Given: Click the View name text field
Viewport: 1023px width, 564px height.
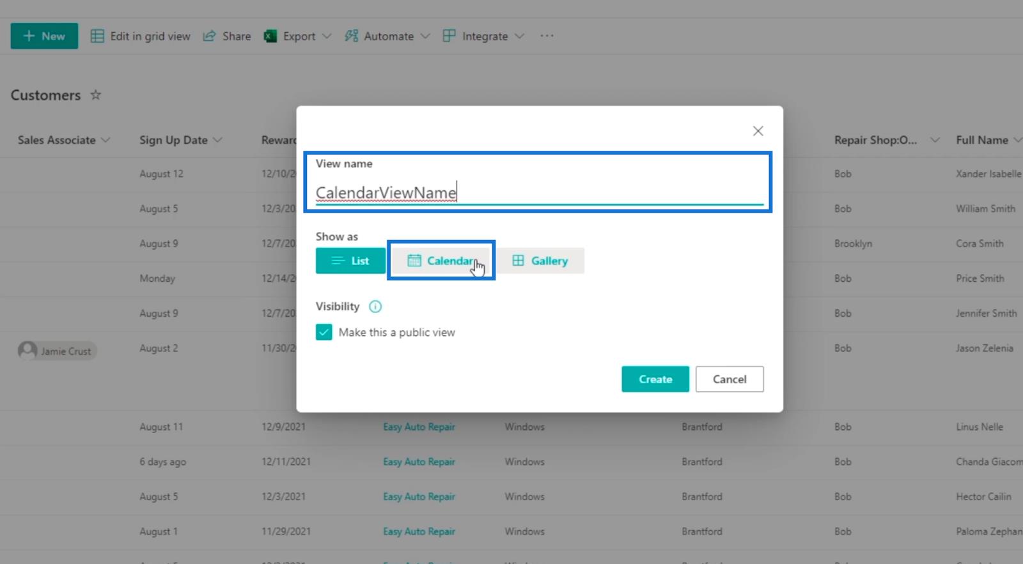Looking at the screenshot, I should click(538, 192).
